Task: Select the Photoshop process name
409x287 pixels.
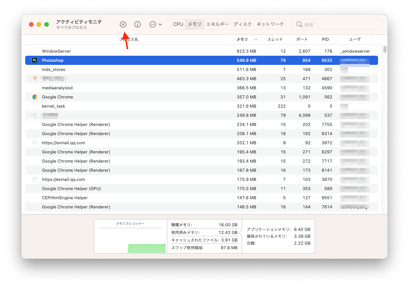Action: pos(53,60)
